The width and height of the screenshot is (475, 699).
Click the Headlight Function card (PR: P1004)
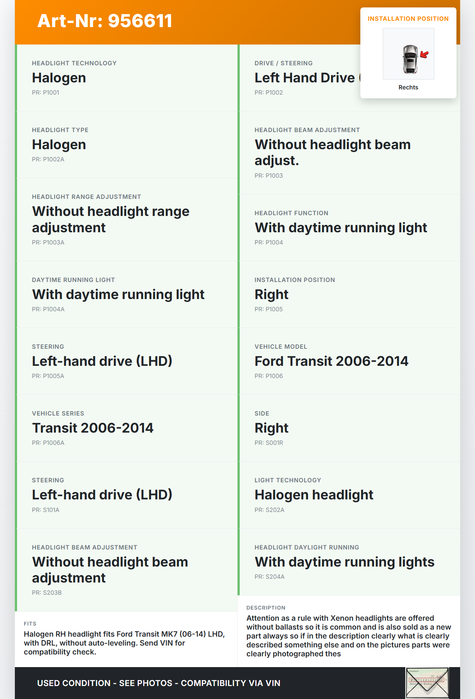coord(349,227)
